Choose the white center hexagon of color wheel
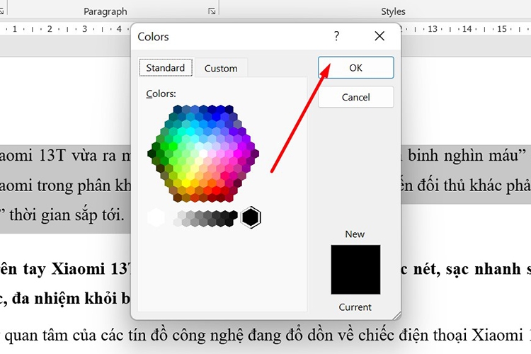 click(x=203, y=154)
